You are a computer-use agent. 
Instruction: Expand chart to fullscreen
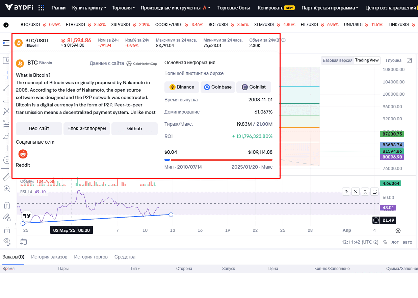tap(409, 60)
